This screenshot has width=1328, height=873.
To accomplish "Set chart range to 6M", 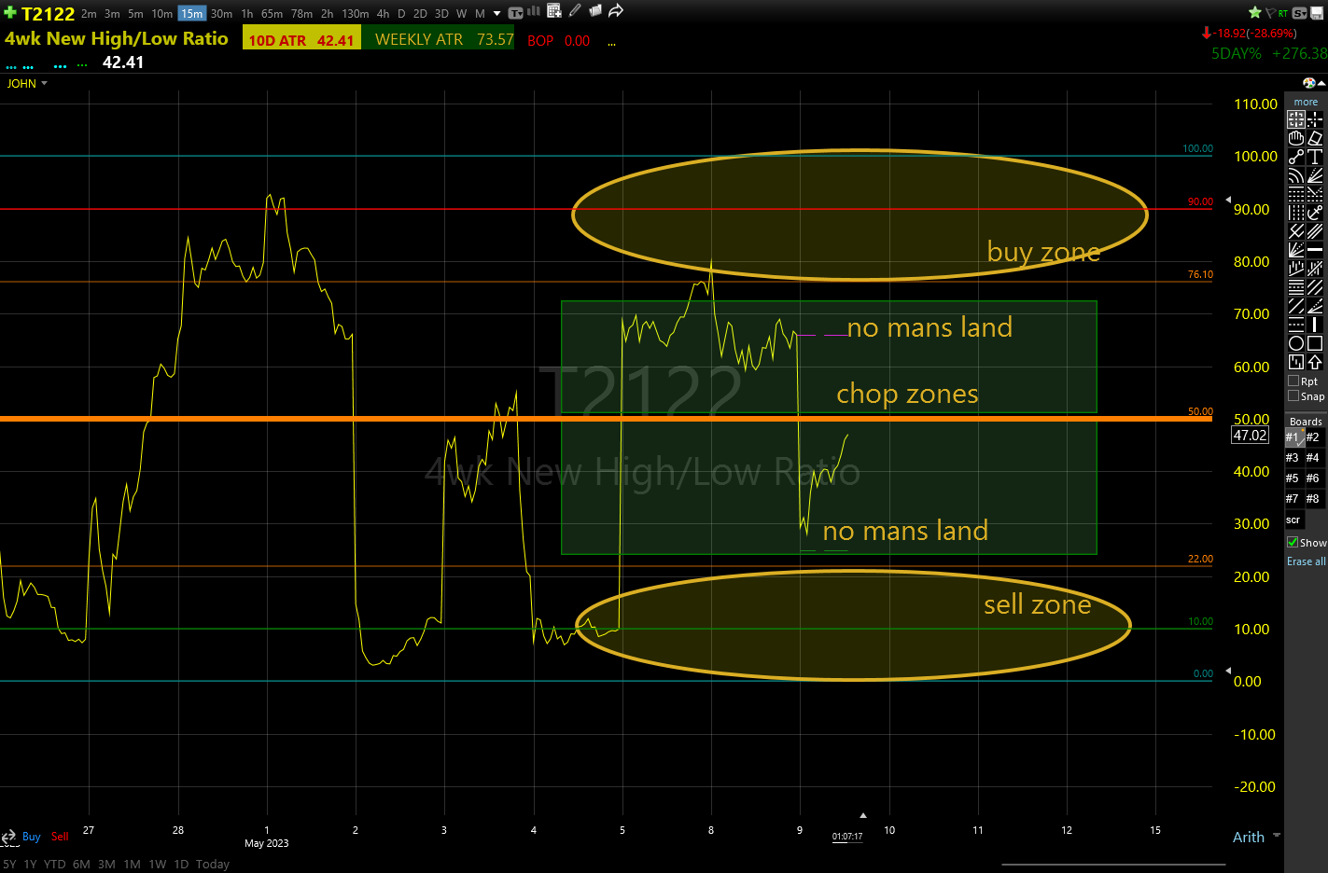I will [x=81, y=864].
